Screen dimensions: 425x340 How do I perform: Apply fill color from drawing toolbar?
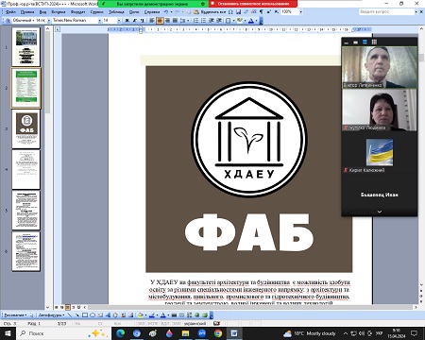141,314
